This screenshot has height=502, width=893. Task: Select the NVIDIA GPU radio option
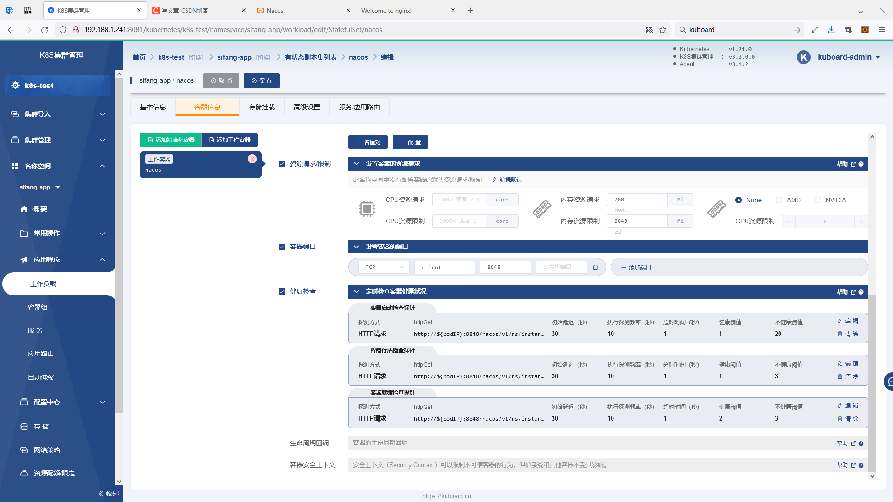click(818, 200)
